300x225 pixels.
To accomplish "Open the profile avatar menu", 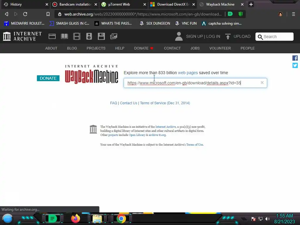I will (x=280, y=14).
